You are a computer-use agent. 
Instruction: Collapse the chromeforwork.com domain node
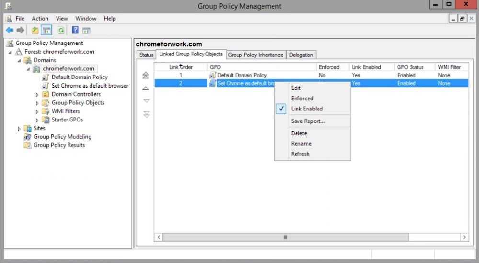pyautogui.click(x=28, y=69)
